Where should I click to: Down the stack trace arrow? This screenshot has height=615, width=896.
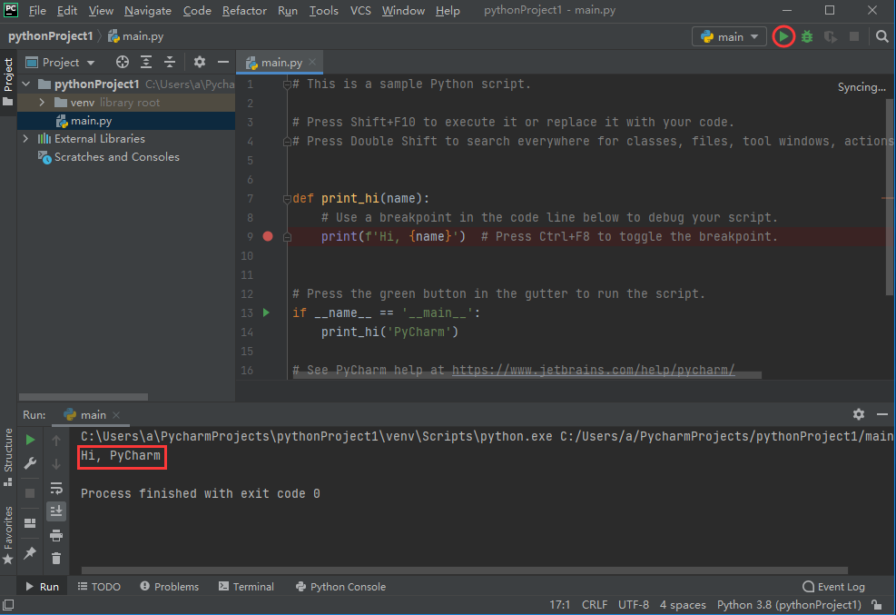click(x=56, y=464)
